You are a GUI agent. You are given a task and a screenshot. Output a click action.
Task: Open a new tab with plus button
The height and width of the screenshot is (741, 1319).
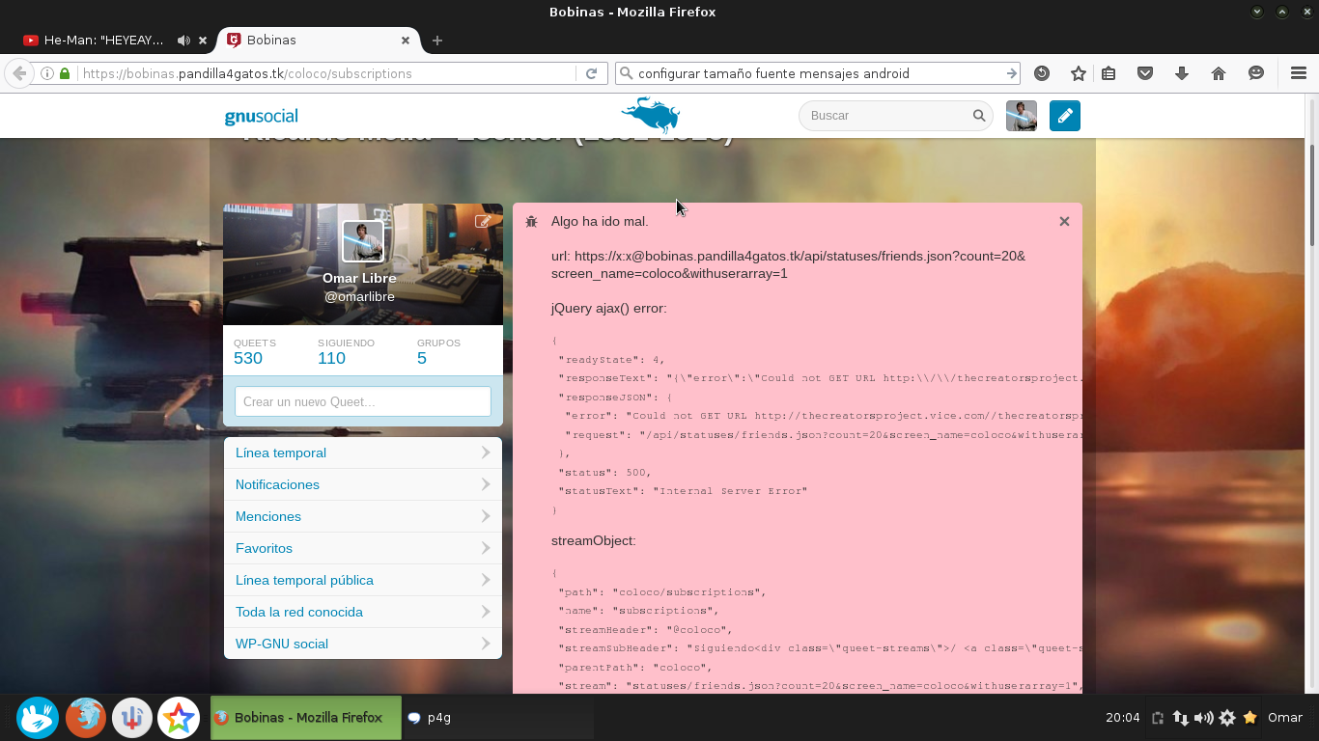(437, 41)
